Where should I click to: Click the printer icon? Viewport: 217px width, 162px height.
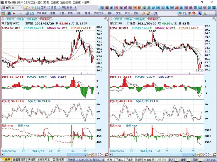point(27,13)
